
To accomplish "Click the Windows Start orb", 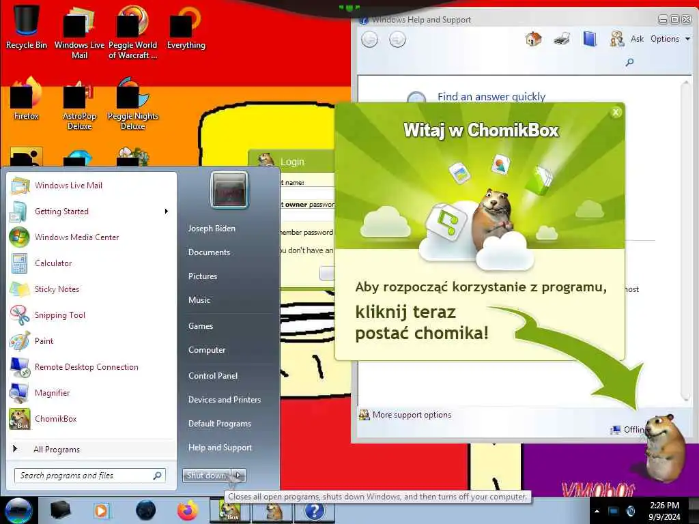I will pos(18,510).
